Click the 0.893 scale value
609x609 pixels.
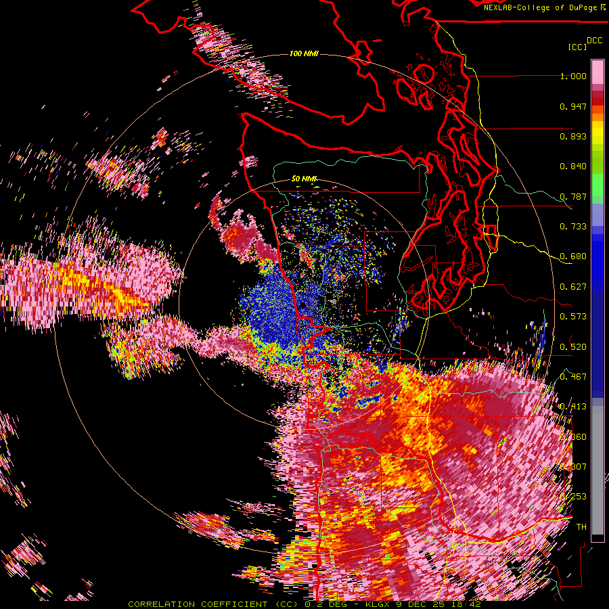tap(573, 136)
